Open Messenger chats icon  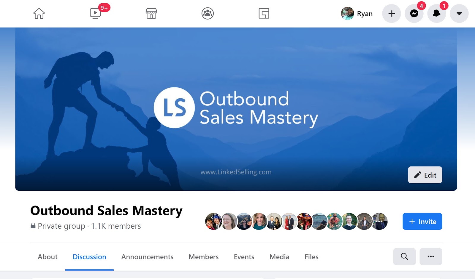414,14
